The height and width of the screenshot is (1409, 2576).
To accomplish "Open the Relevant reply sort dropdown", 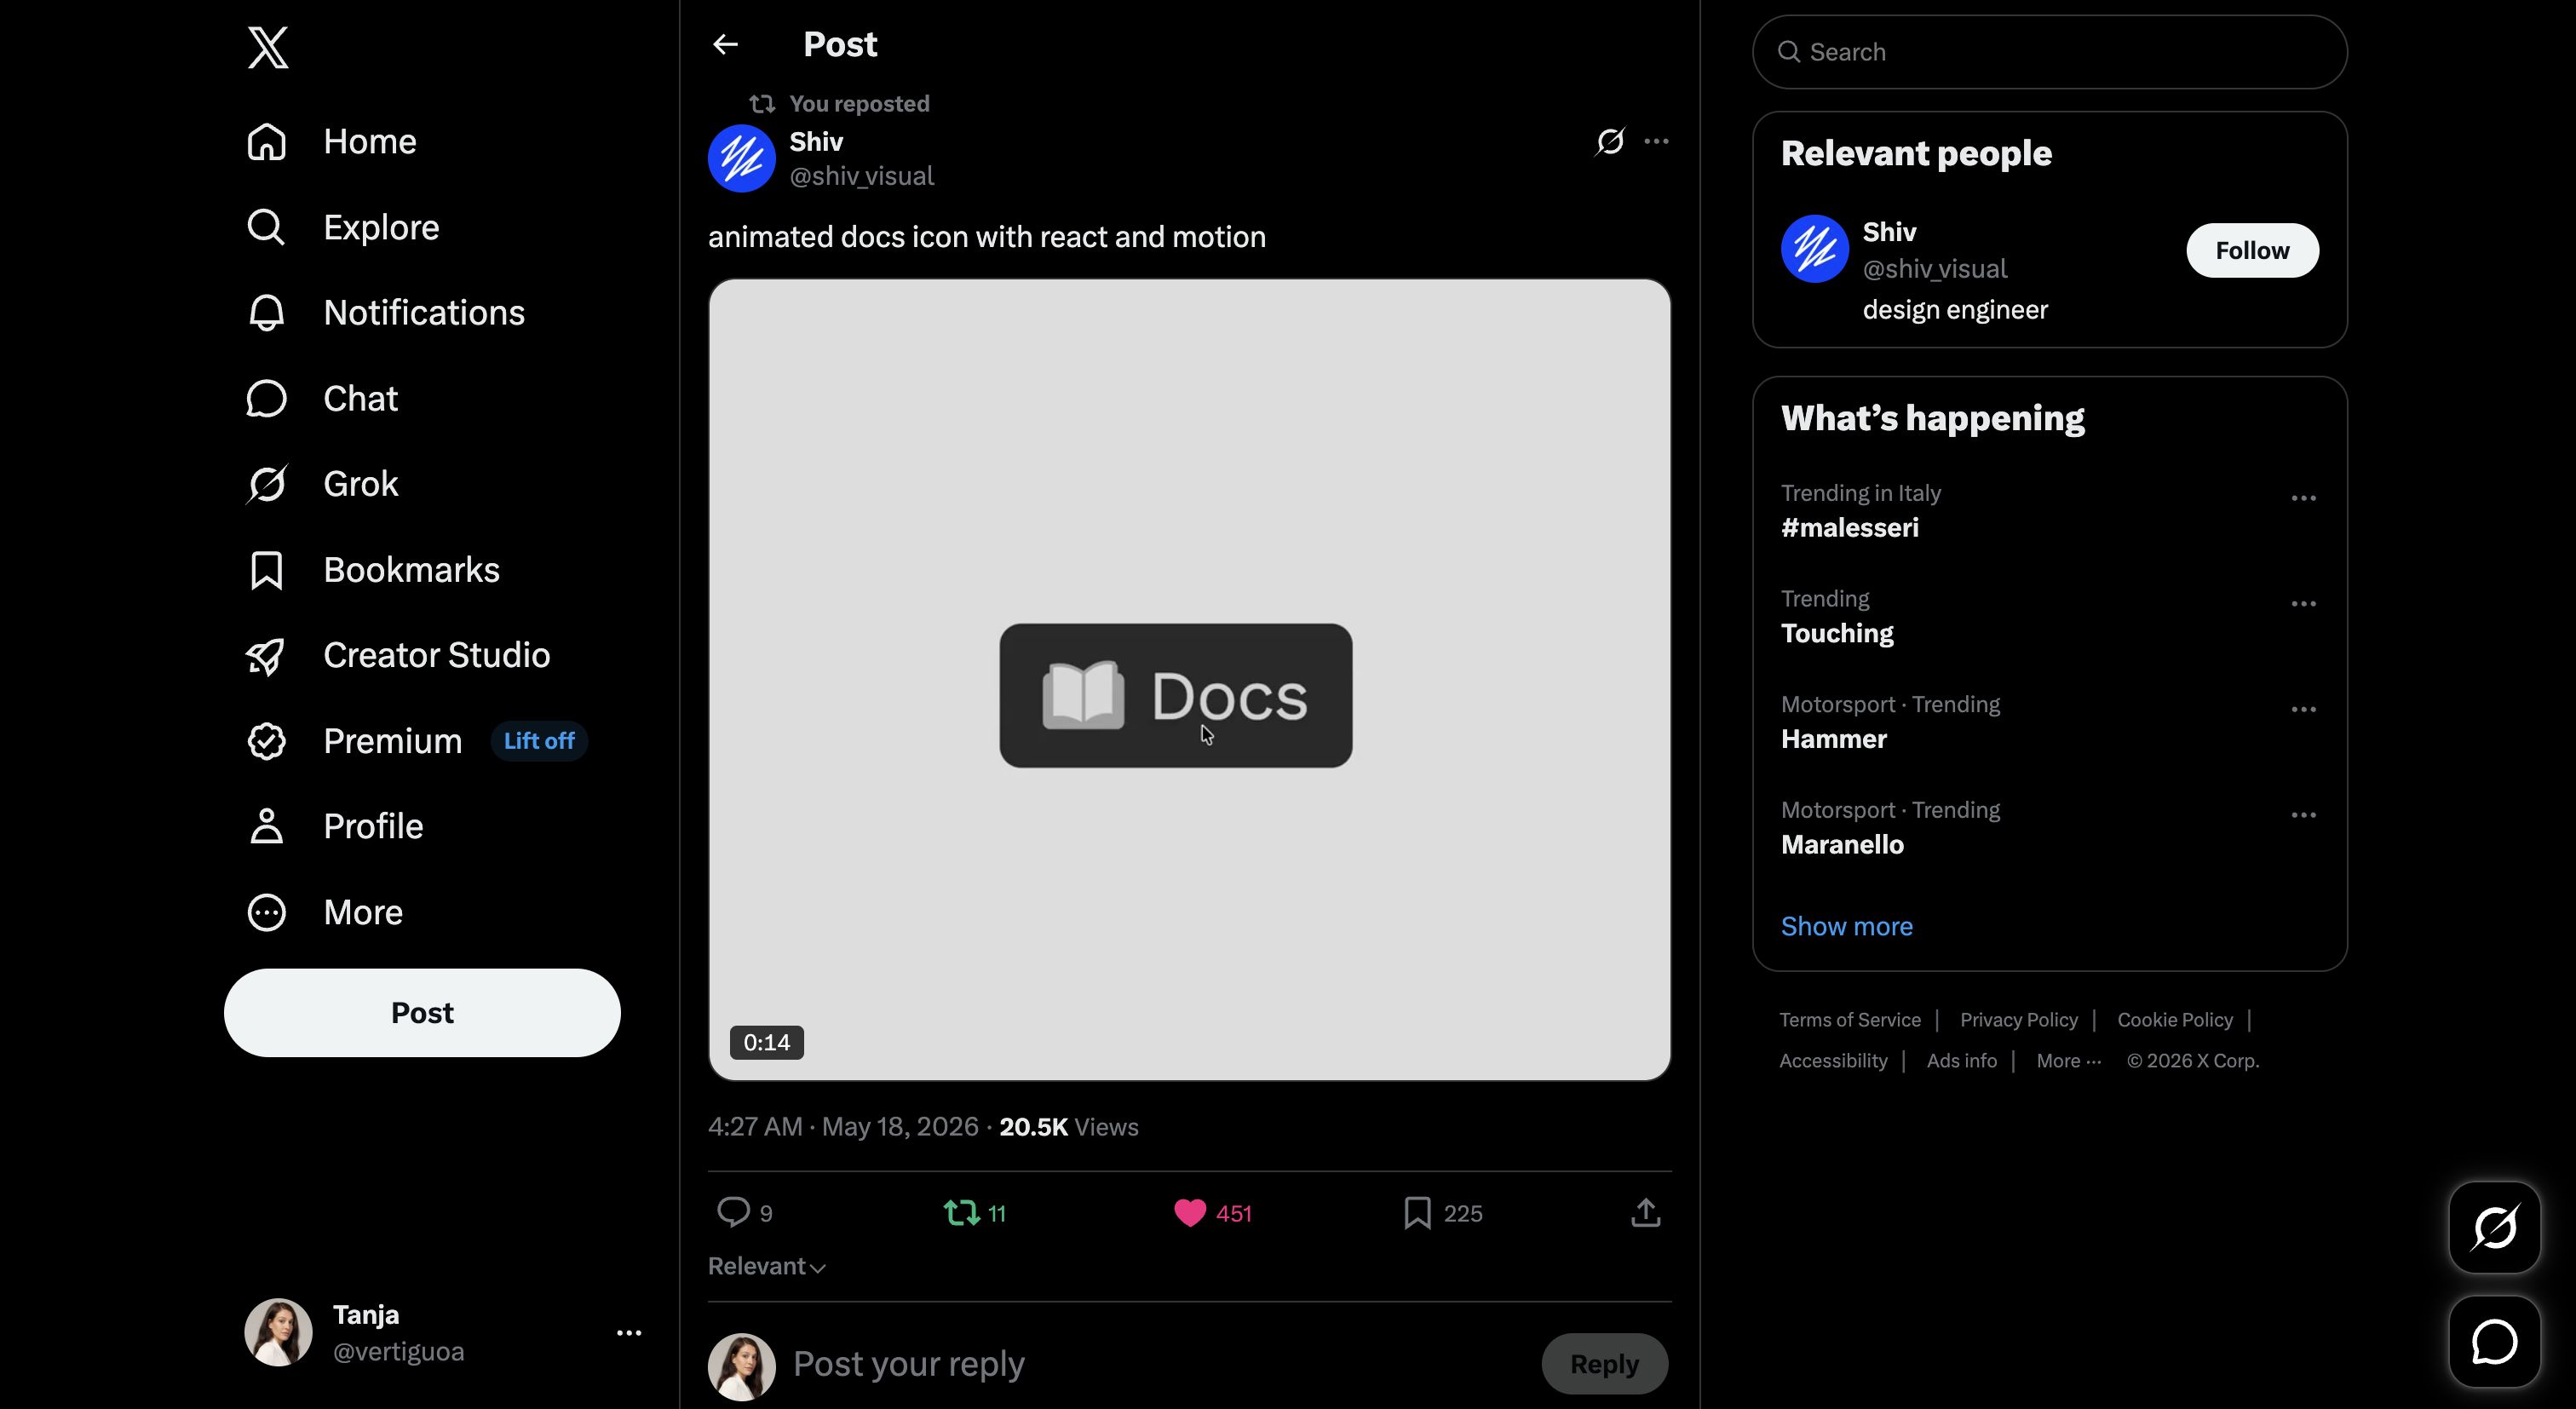I will point(767,1267).
